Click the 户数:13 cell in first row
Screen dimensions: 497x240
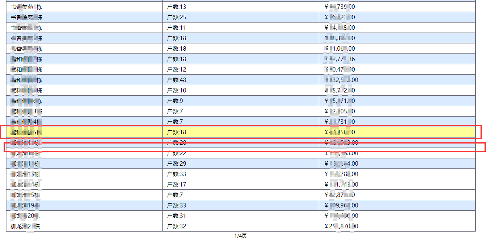coord(241,7)
